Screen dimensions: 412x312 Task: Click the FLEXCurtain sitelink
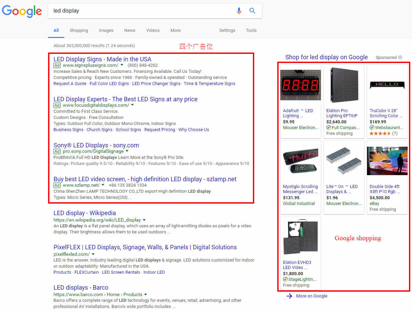point(87,272)
